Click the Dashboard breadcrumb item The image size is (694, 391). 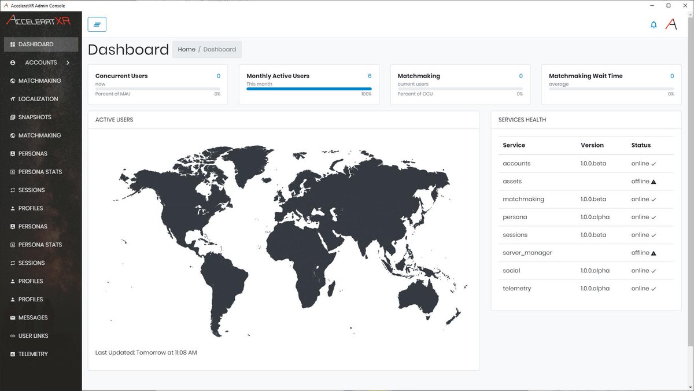pos(220,50)
